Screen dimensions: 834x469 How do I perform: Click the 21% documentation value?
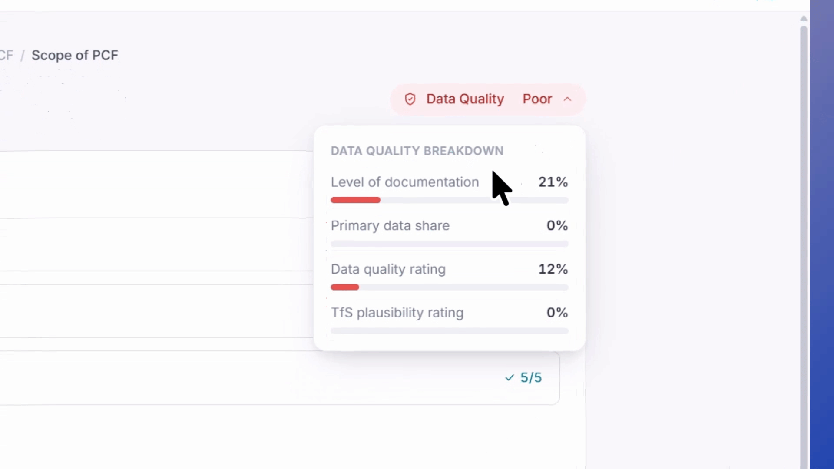click(x=553, y=182)
